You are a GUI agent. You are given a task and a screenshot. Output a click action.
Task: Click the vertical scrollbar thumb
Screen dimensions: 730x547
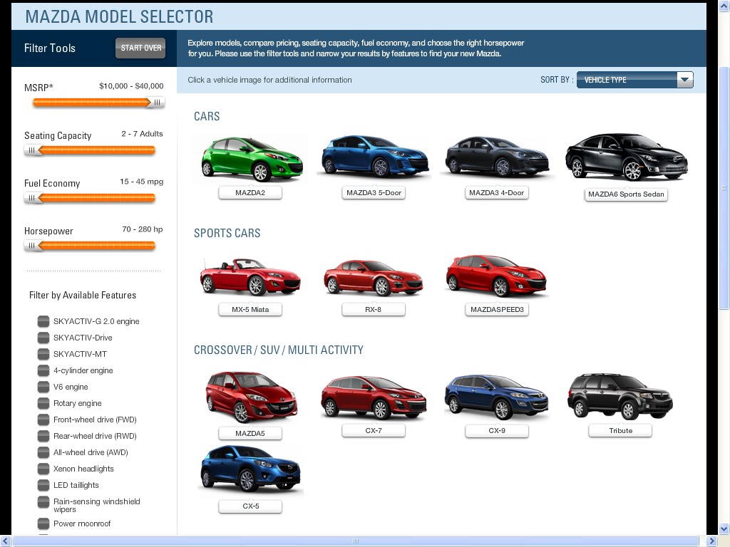click(724, 188)
